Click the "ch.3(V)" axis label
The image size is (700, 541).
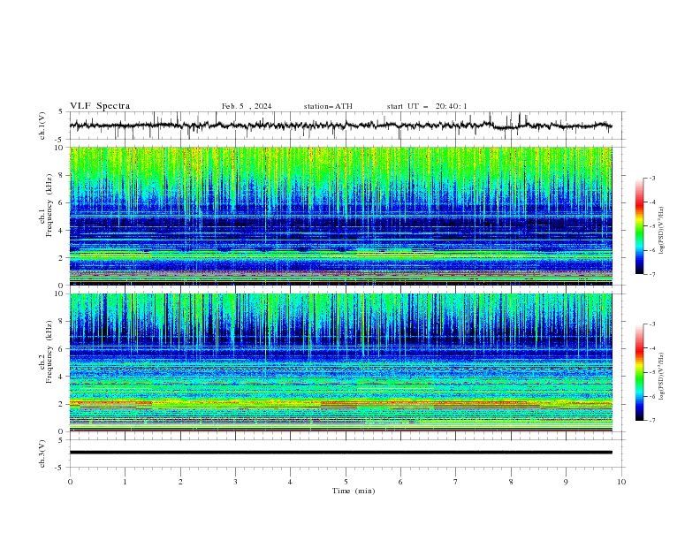[x=42, y=453]
